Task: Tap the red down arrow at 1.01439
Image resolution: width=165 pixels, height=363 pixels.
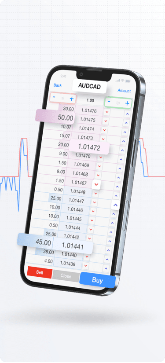Action: tap(86, 265)
